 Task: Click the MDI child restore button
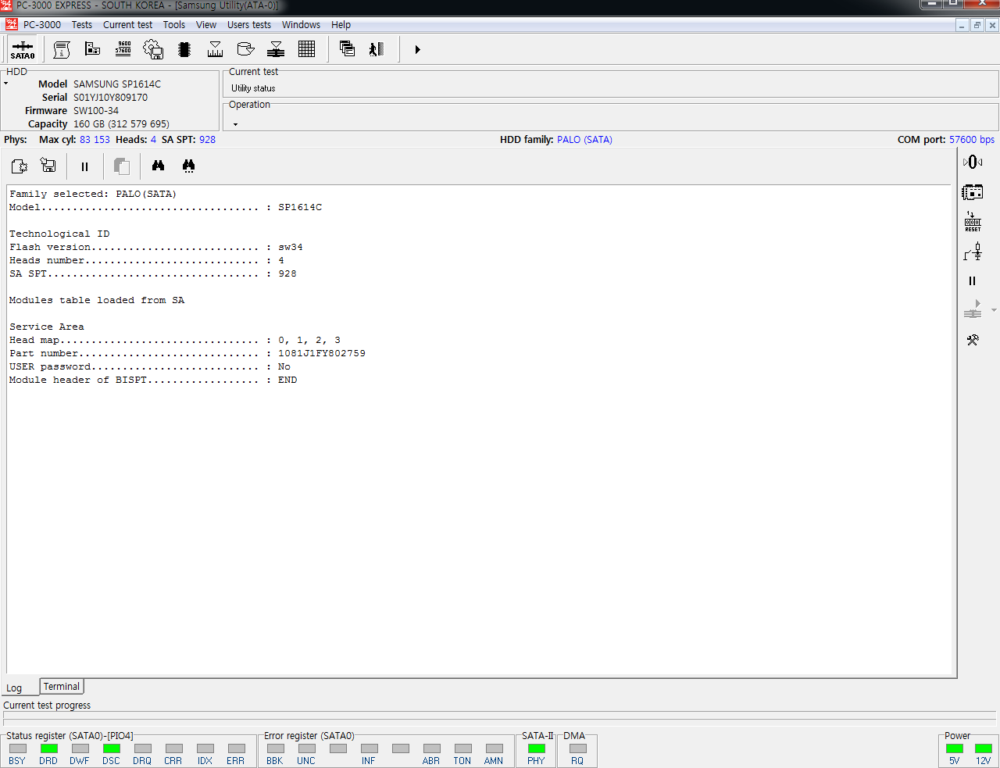977,25
